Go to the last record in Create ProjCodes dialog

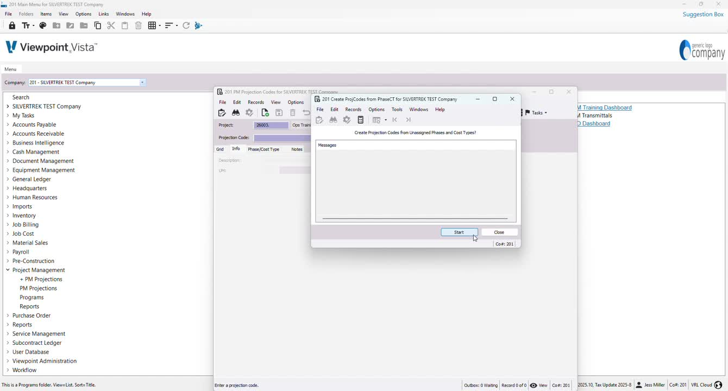coord(409,120)
